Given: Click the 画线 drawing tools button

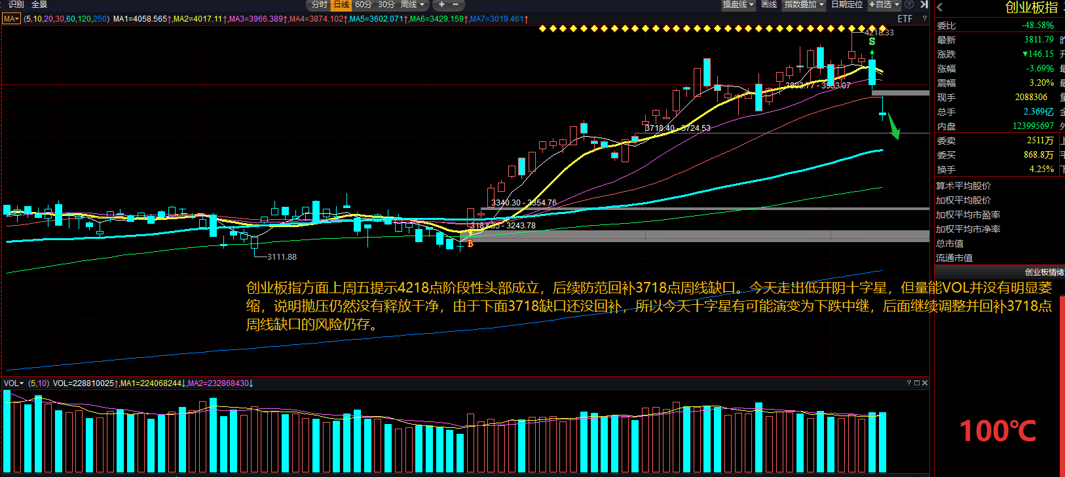Looking at the screenshot, I should tap(769, 5).
